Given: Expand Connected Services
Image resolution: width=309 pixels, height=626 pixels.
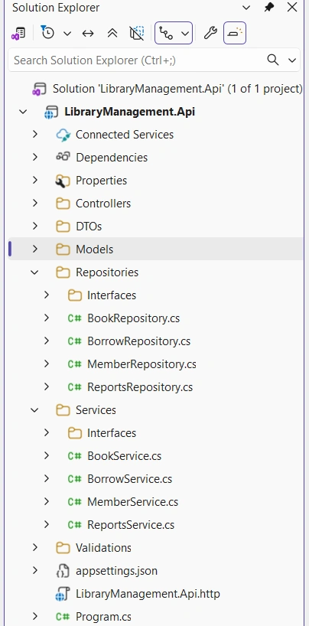Looking at the screenshot, I should pyautogui.click(x=35, y=135).
